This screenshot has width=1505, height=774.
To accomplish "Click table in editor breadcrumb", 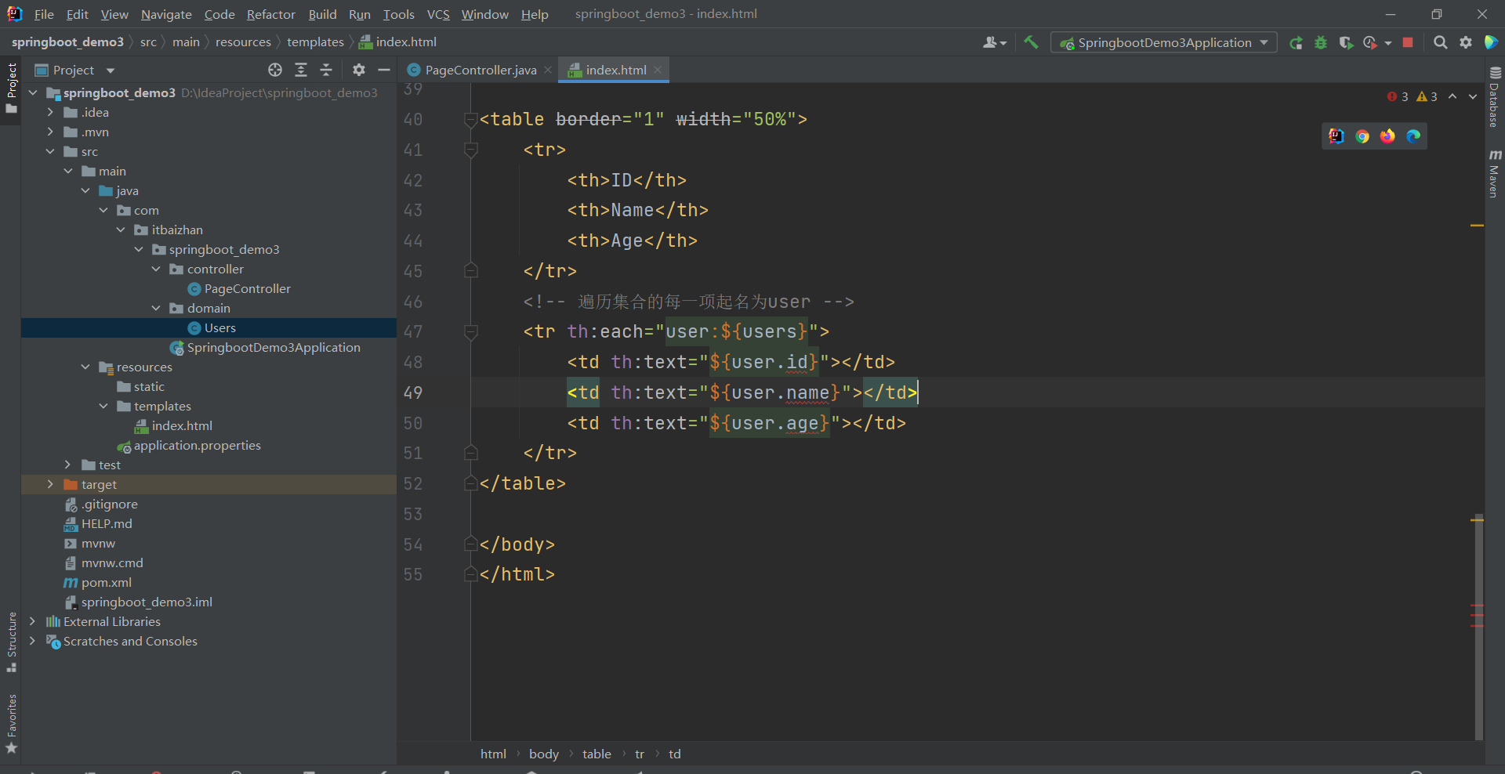I will coord(597,754).
